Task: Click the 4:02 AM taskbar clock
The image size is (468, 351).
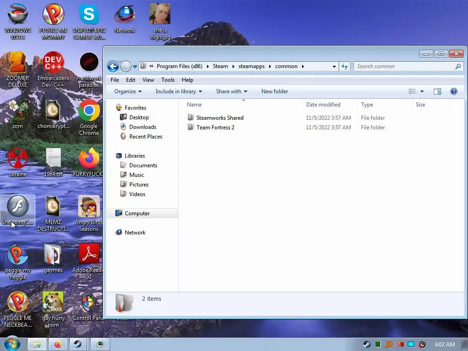Action: [x=445, y=345]
